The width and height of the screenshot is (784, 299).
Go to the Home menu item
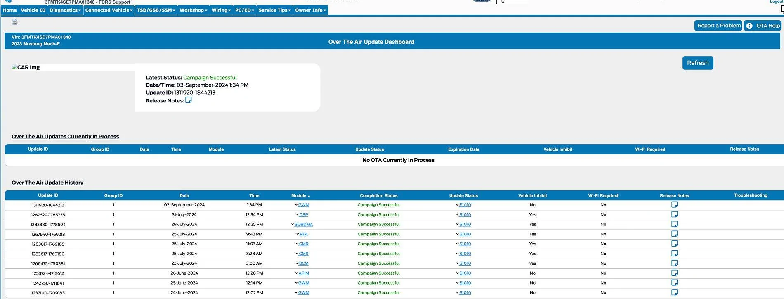point(10,10)
